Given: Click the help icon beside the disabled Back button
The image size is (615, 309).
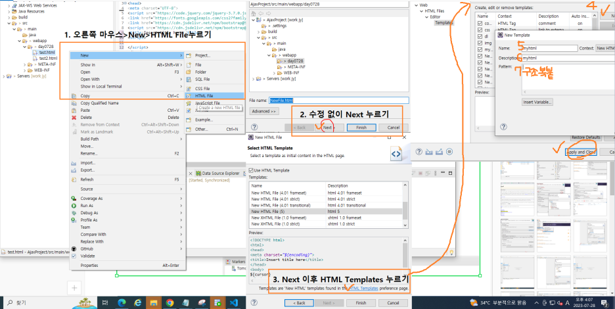Looking at the screenshot, I should 254,127.
